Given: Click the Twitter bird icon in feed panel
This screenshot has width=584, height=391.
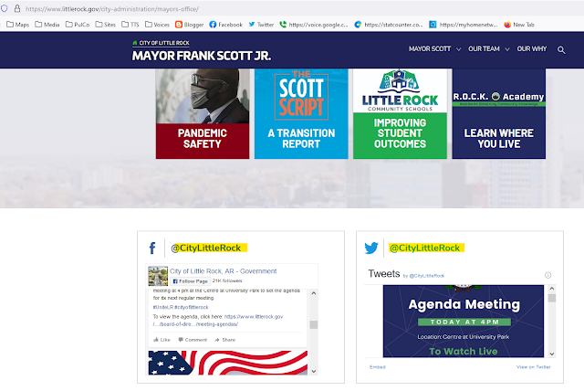Looking at the screenshot, I should coord(371,248).
